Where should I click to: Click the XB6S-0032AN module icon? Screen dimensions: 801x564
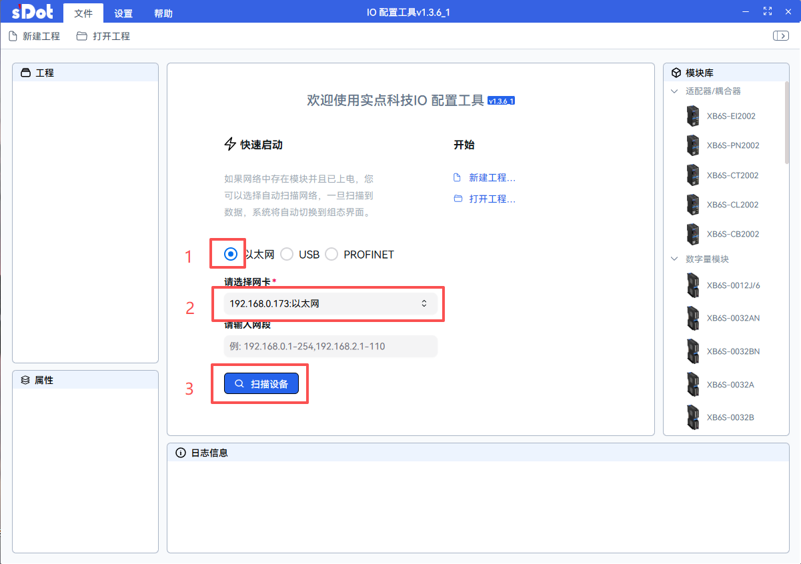693,318
